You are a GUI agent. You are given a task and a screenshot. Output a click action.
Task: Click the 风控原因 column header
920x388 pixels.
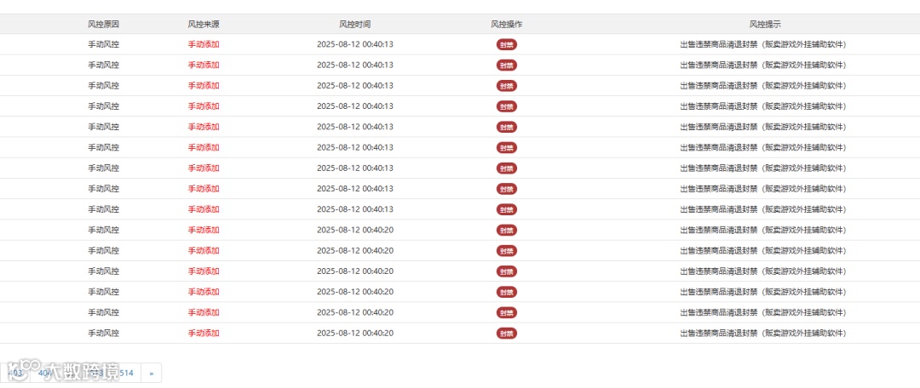104,24
